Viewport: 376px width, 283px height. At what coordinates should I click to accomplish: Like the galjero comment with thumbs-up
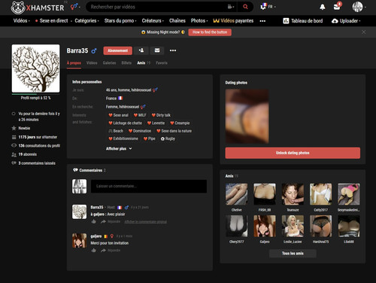coord(93,251)
